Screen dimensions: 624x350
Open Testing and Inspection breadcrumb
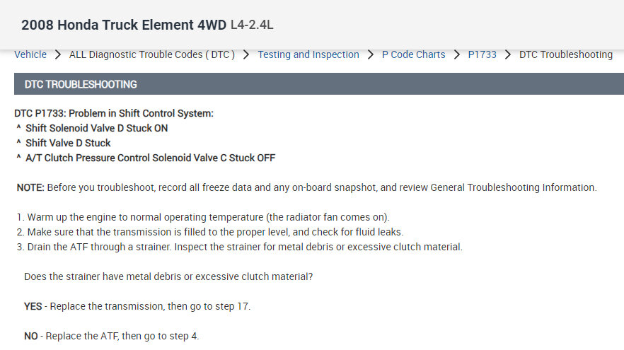pos(308,54)
